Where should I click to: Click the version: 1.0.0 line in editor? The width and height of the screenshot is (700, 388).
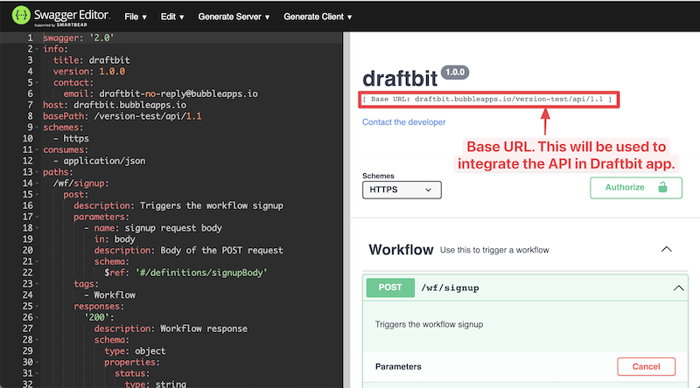point(89,72)
